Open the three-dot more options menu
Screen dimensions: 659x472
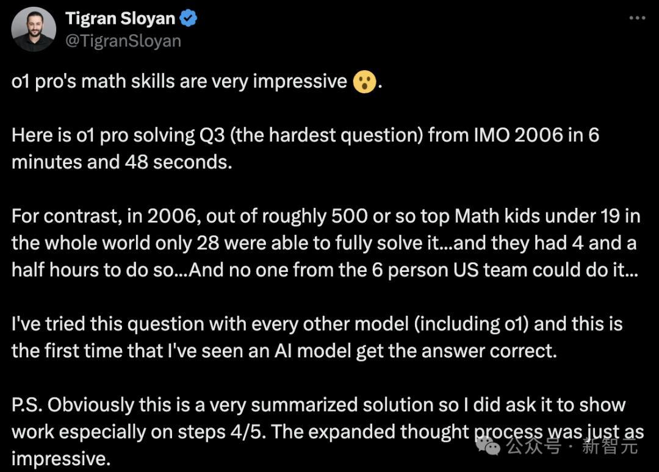coord(636,18)
